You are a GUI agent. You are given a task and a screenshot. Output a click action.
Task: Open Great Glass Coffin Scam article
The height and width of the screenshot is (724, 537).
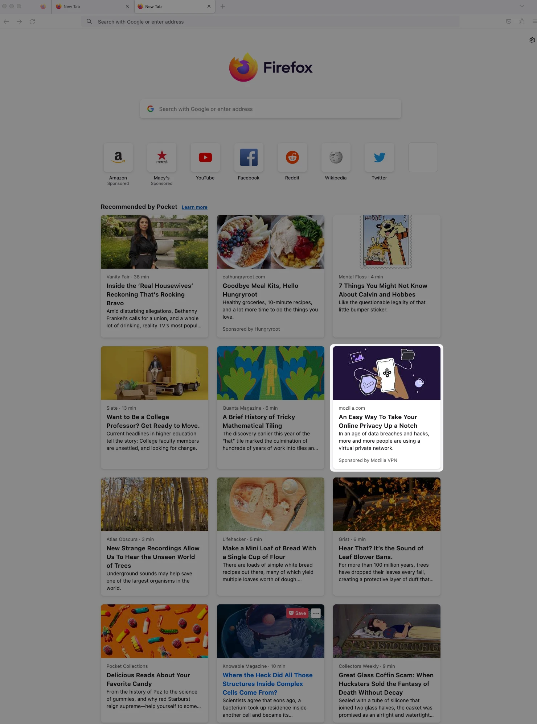(x=386, y=684)
